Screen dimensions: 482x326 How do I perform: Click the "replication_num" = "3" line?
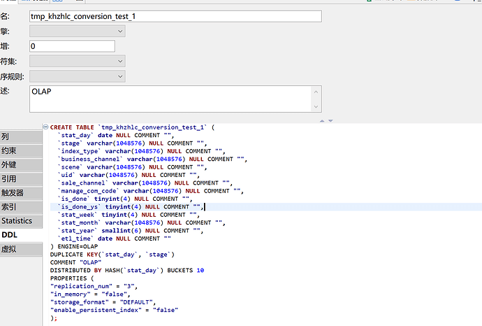click(94, 286)
